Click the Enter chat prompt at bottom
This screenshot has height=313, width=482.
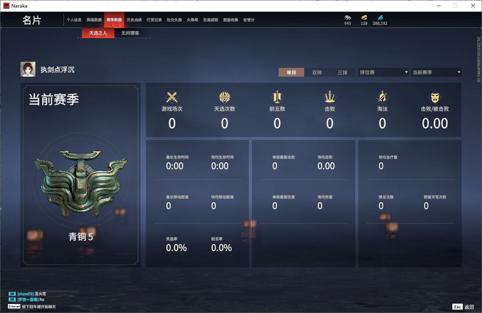(32, 306)
